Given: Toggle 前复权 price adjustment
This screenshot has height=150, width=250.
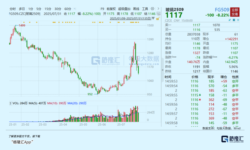Looking at the screenshot, I should pos(111,9).
